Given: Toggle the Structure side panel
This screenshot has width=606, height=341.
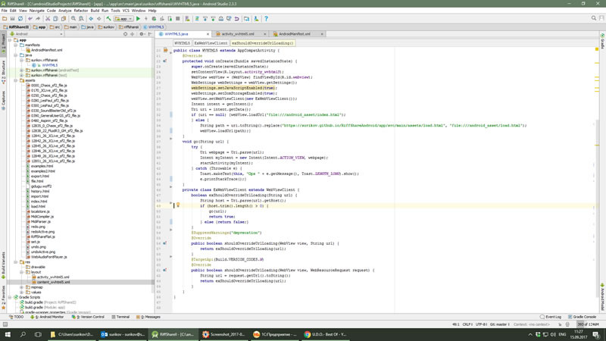Looking at the screenshot, I should 3,70.
